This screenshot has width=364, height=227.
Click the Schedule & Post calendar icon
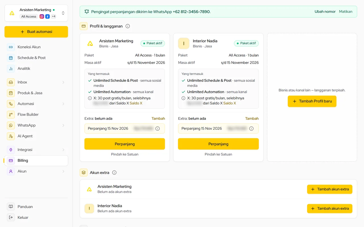pyautogui.click(x=11, y=58)
